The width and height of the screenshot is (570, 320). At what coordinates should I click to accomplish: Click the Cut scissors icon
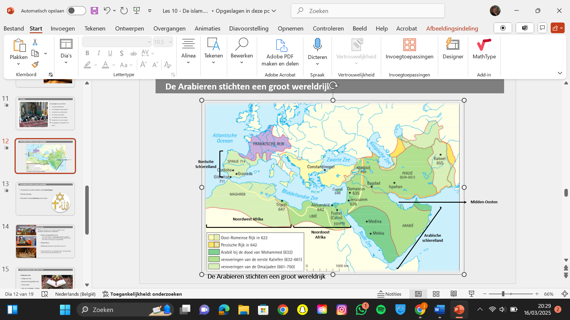pos(35,42)
